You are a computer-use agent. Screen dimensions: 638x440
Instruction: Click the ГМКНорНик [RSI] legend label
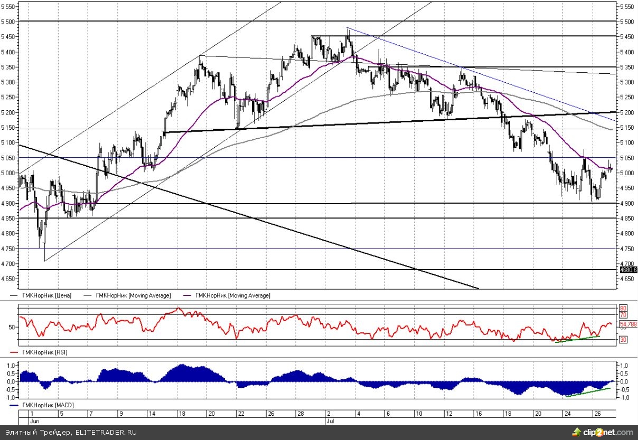[x=45, y=351]
